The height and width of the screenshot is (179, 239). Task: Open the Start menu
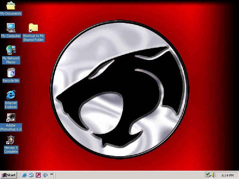[9, 175]
